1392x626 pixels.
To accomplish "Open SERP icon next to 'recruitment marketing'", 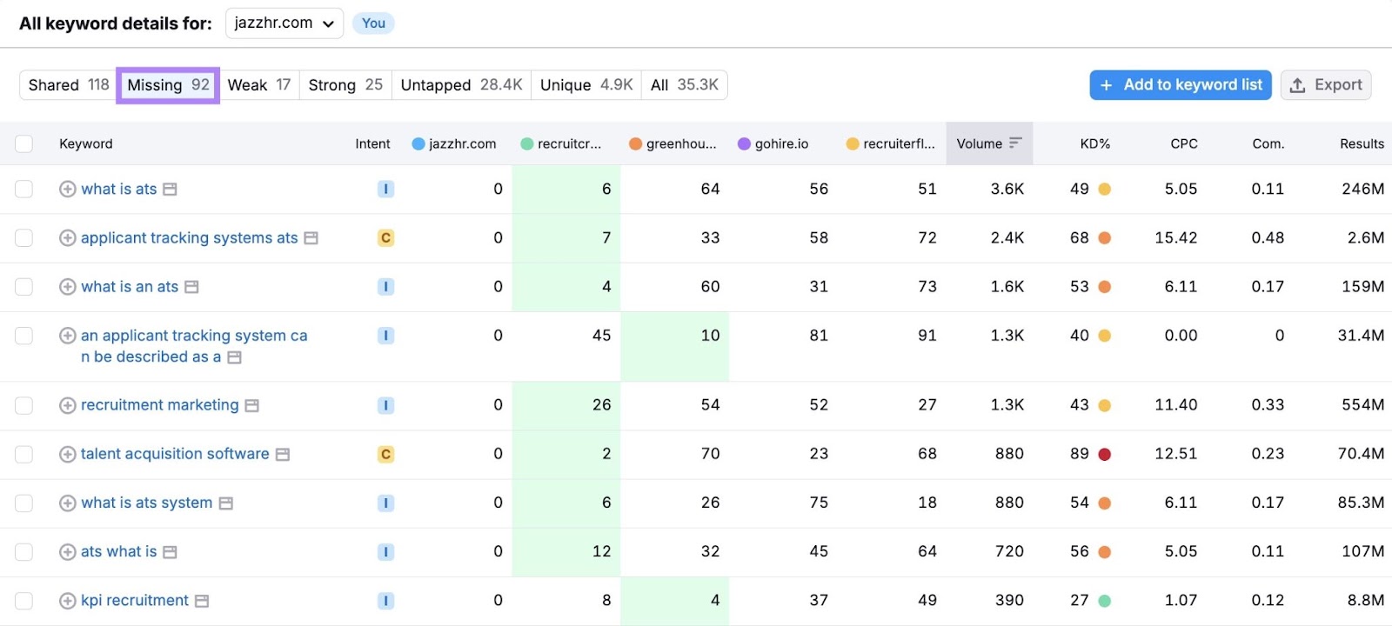I will coord(251,406).
